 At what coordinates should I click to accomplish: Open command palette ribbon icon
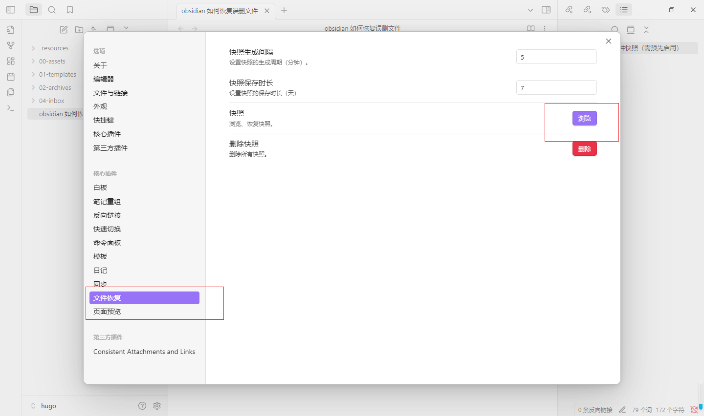[x=11, y=108]
